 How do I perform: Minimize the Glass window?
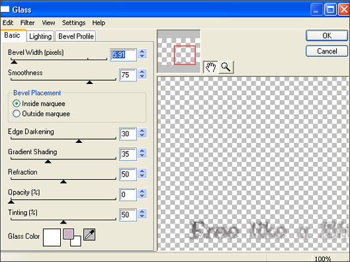(316, 10)
